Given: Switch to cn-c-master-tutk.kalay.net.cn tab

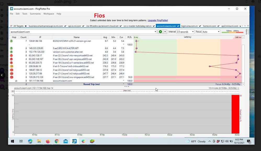Looking at the screenshot, I should 138,26.
